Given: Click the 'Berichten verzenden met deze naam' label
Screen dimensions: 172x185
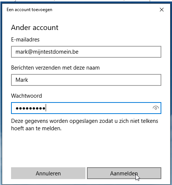Looking at the screenshot, I should pos(55,68).
